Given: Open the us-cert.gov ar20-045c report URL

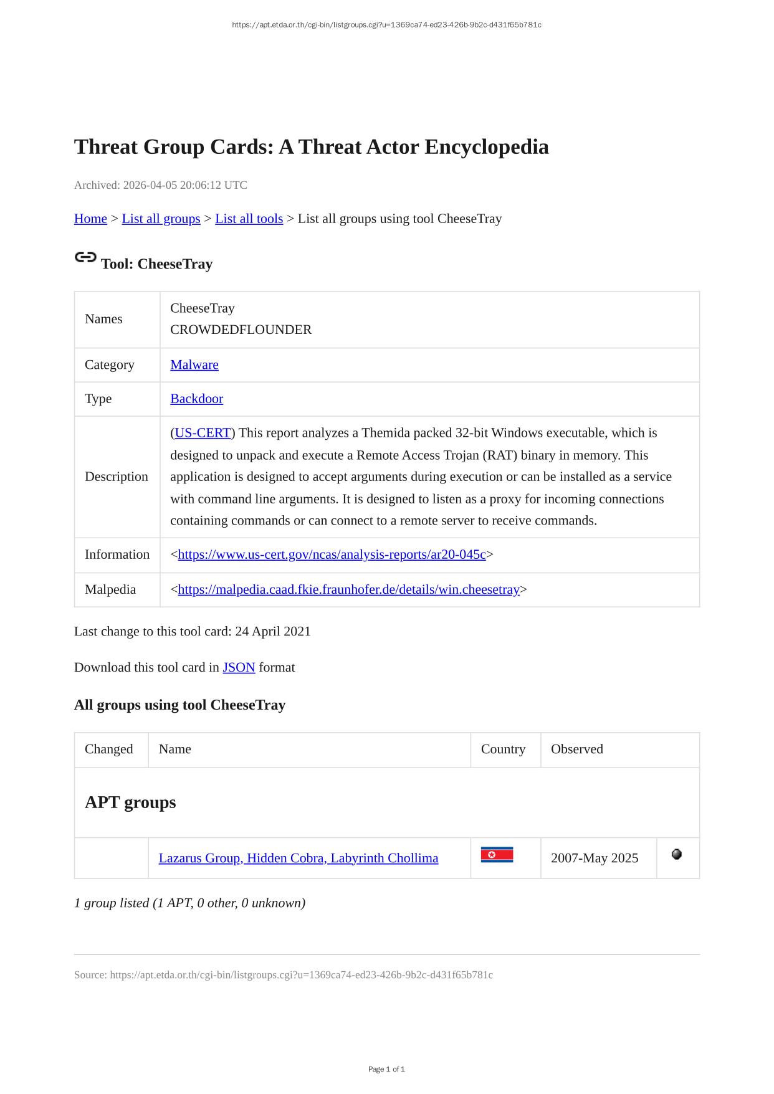Looking at the screenshot, I should (x=332, y=554).
